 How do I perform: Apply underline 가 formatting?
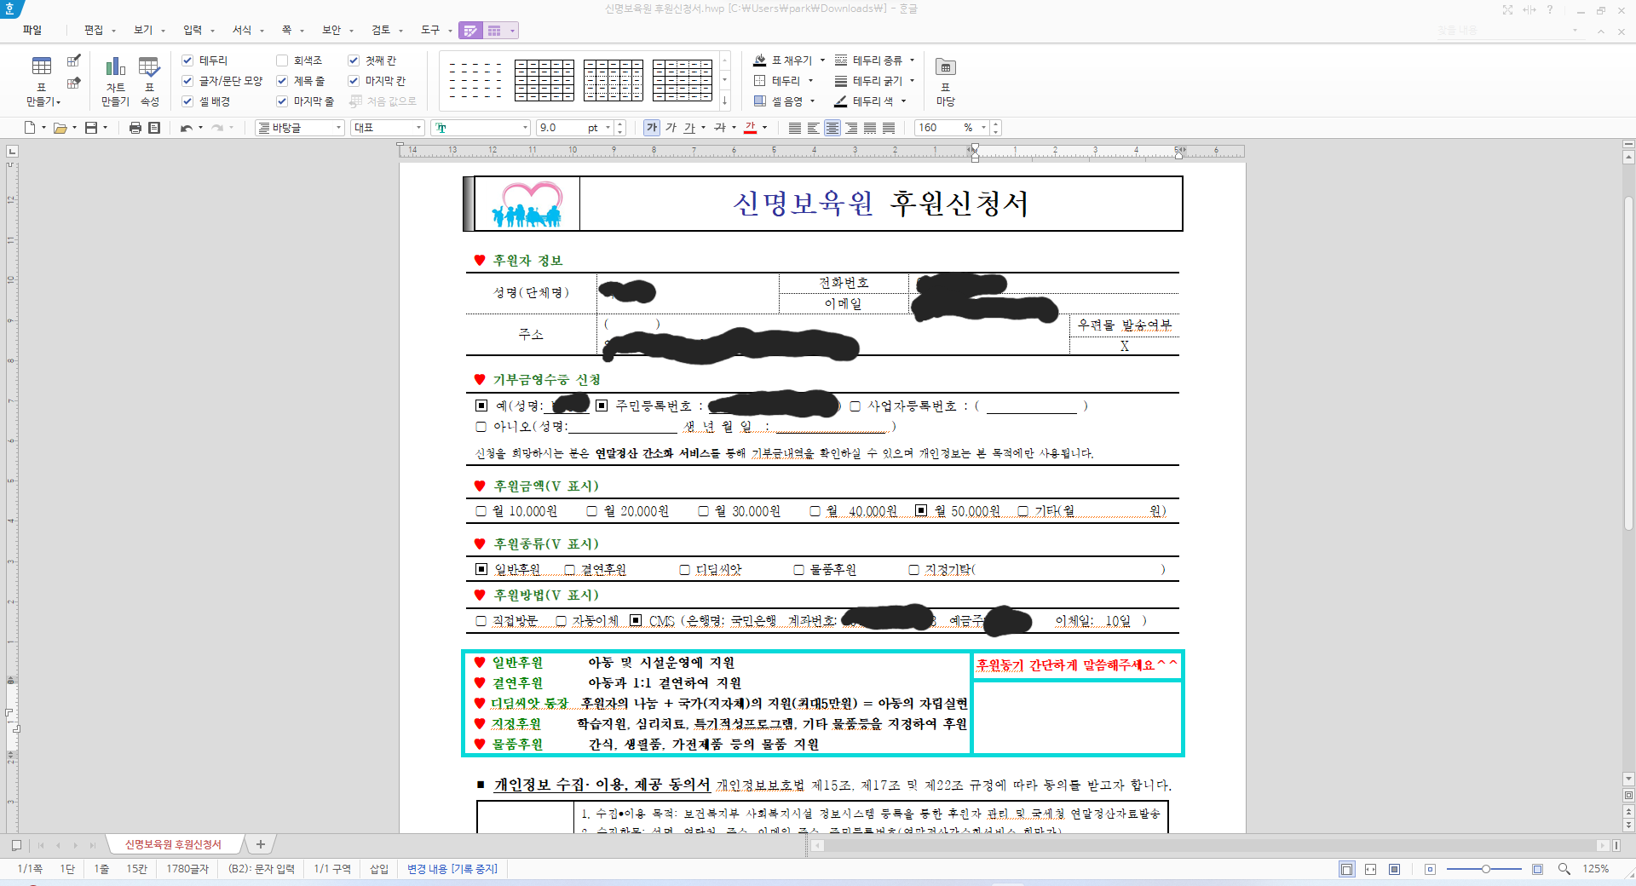(689, 128)
